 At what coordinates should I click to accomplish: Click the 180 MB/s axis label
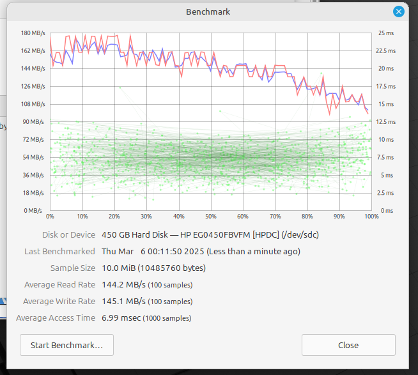click(33, 33)
